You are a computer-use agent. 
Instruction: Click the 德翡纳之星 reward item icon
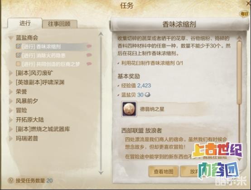pyautogui.click(x=129, y=109)
